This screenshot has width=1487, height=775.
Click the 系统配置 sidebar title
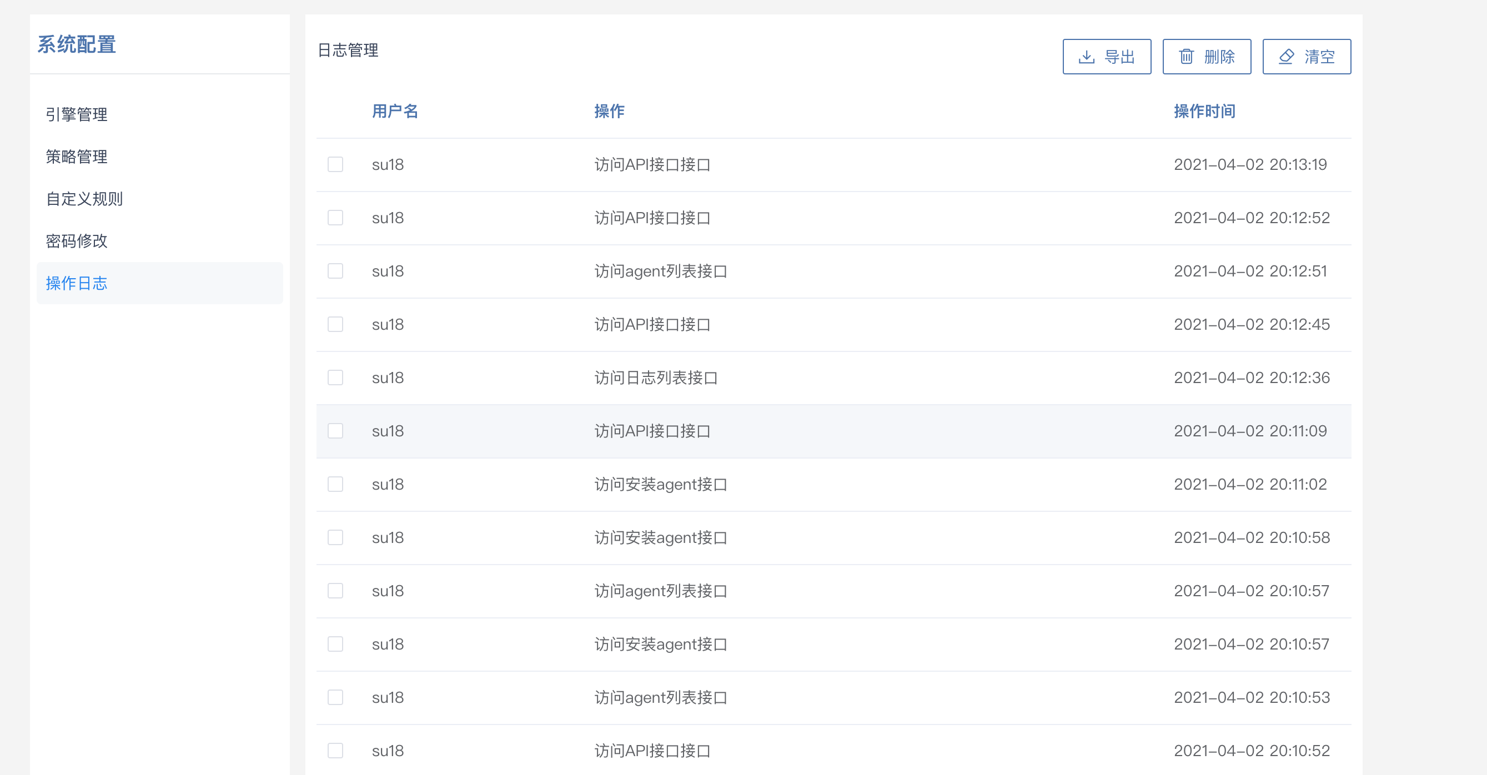pyautogui.click(x=77, y=44)
